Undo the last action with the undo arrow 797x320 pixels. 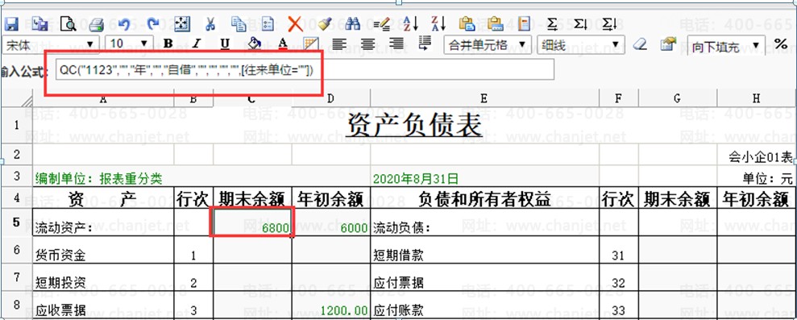[x=124, y=23]
